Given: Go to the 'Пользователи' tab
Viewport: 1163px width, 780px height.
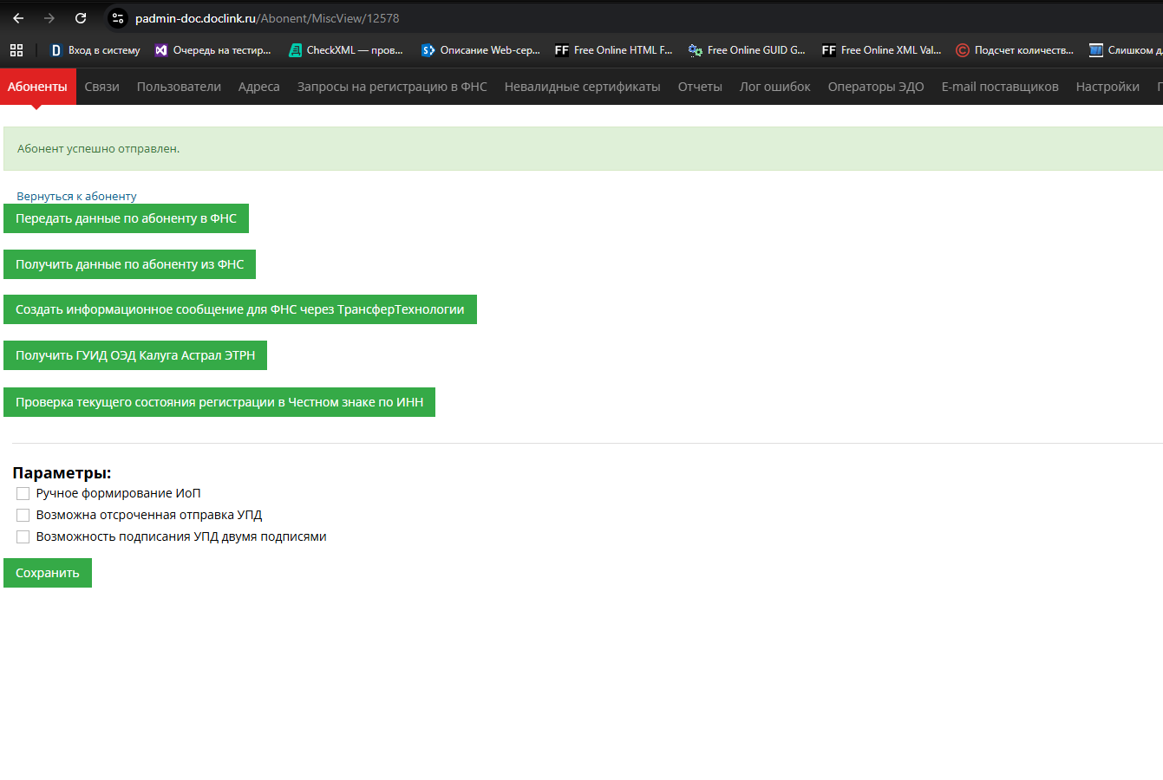Looking at the screenshot, I should 179,87.
